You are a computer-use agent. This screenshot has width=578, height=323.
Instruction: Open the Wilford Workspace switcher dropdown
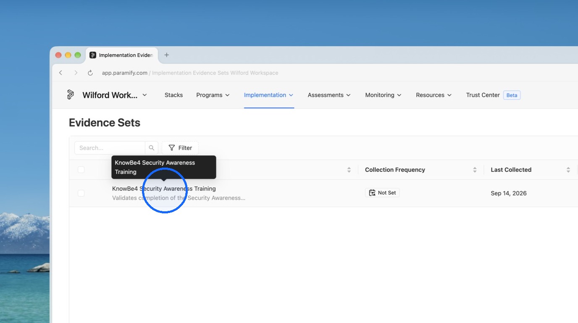115,95
